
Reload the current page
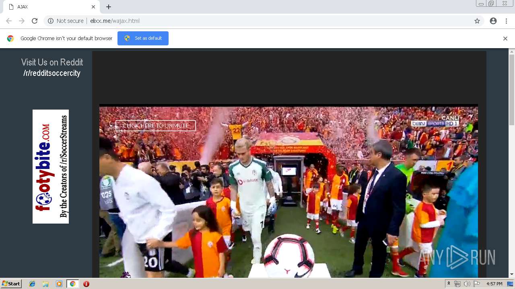point(35,21)
